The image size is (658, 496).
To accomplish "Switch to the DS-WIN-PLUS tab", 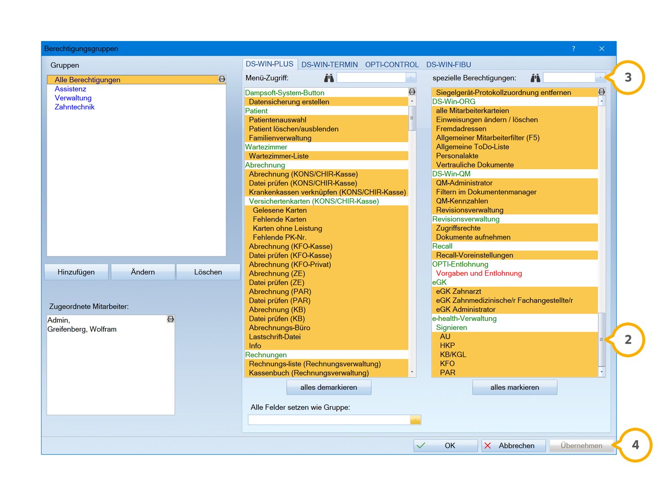I will point(269,64).
